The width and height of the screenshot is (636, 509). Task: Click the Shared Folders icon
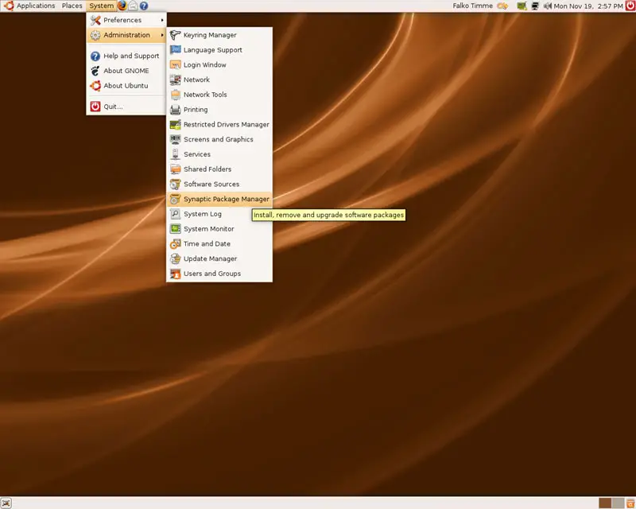click(x=175, y=169)
